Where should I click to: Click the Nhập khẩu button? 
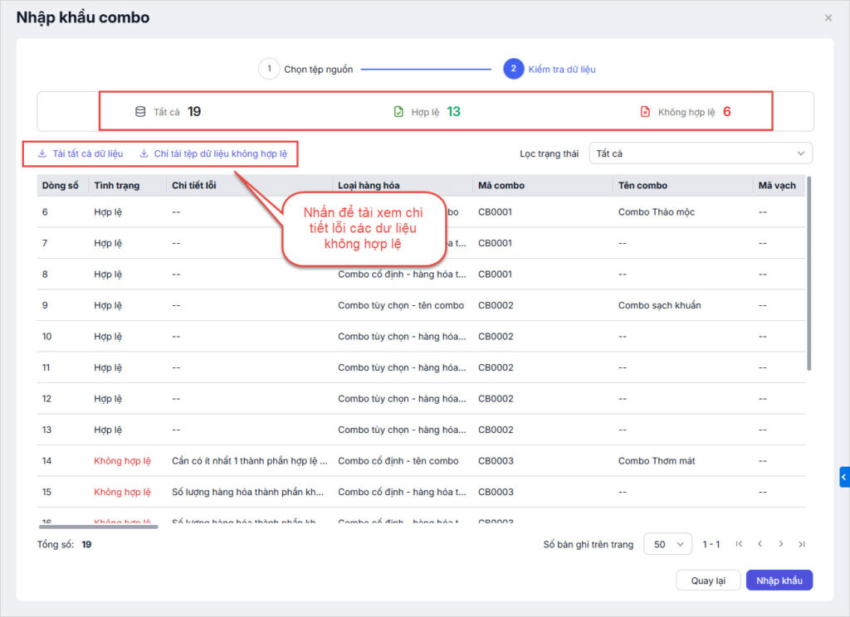click(x=779, y=581)
